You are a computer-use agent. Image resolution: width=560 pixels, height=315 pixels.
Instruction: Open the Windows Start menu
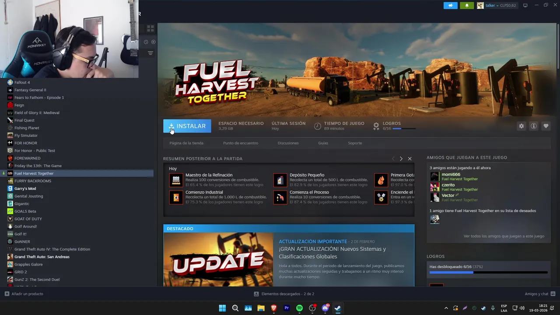pos(222,308)
